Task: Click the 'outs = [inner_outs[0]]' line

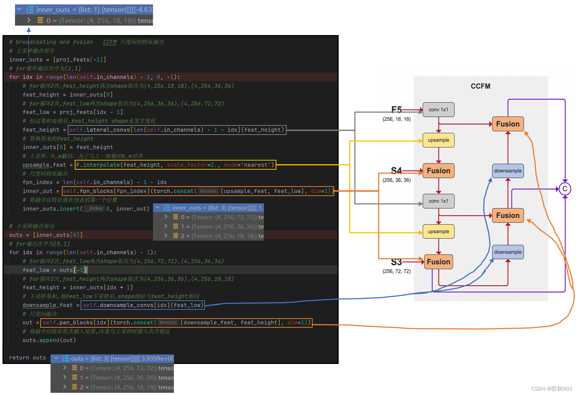Action: (46, 235)
